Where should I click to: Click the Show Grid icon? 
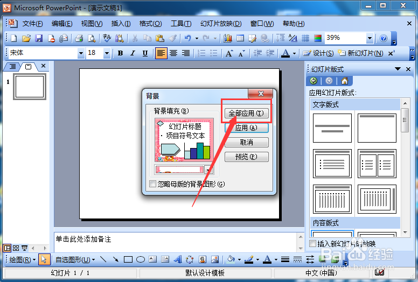pos(305,39)
